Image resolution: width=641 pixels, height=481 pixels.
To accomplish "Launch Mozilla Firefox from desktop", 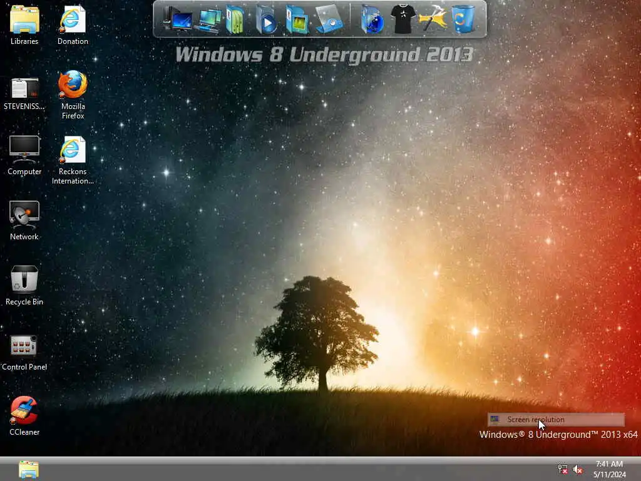I will (x=73, y=94).
